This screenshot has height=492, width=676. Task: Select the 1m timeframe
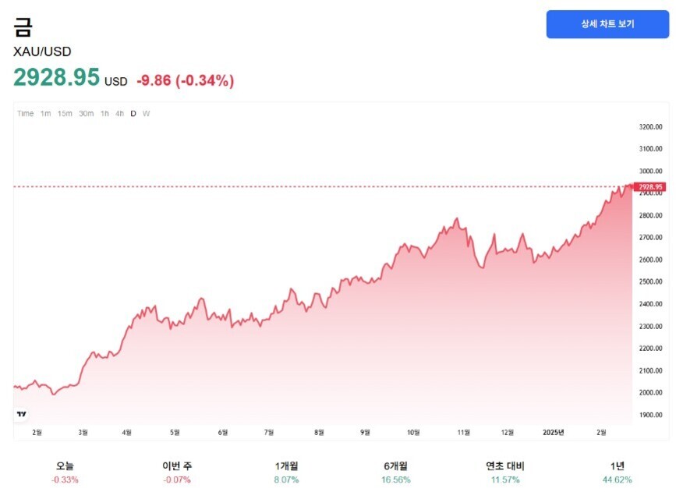[45, 113]
